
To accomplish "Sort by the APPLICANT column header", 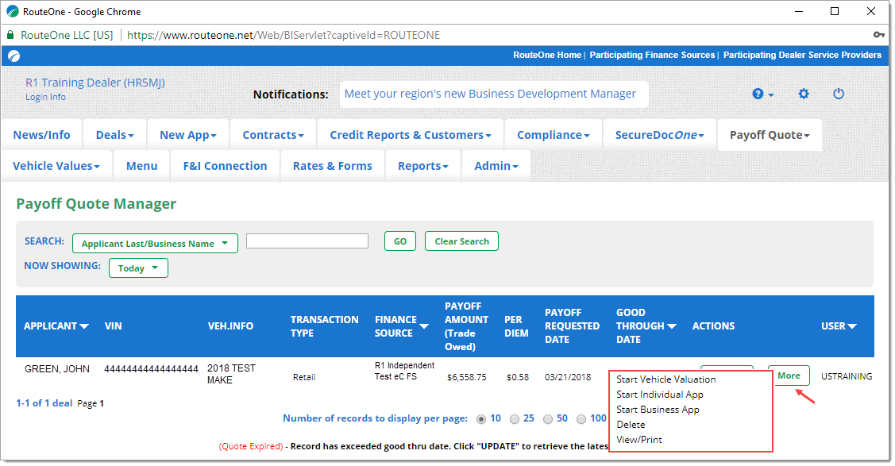I will (x=56, y=326).
